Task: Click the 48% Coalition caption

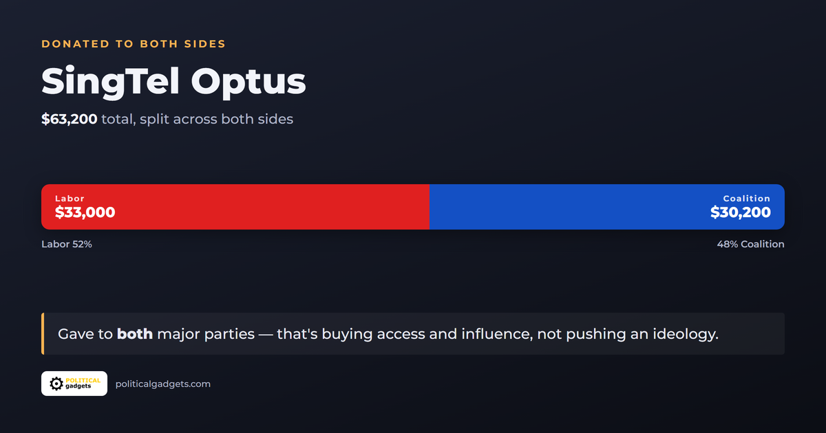Action: tap(750, 244)
